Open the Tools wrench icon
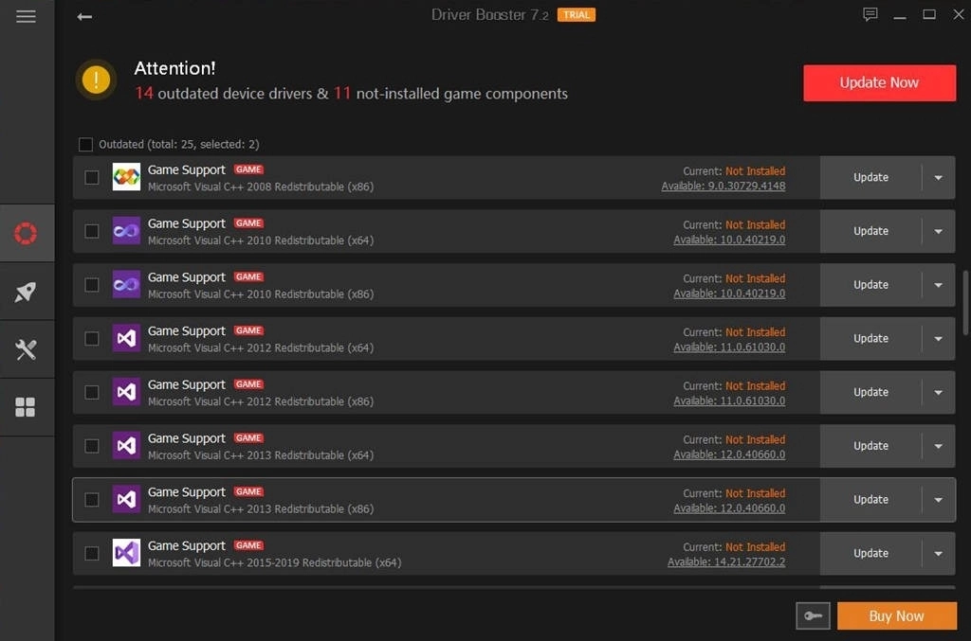971x641 pixels. point(26,349)
